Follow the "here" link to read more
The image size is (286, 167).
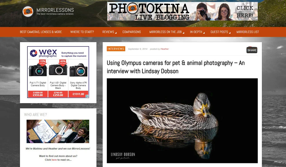coord(54,160)
